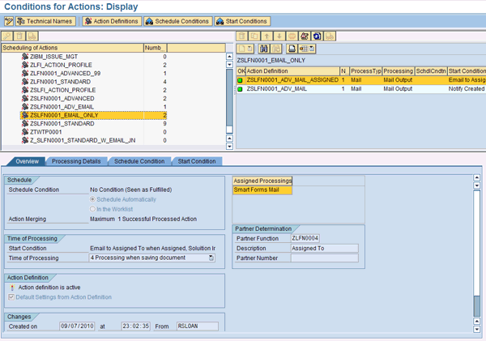Open the Start Condition tab
Screen dimensions: 486x341
click(x=196, y=161)
